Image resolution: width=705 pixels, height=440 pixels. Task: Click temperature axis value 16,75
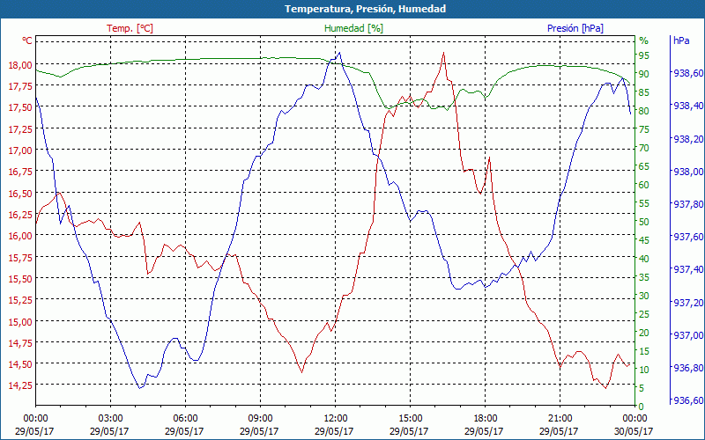pyautogui.click(x=20, y=172)
